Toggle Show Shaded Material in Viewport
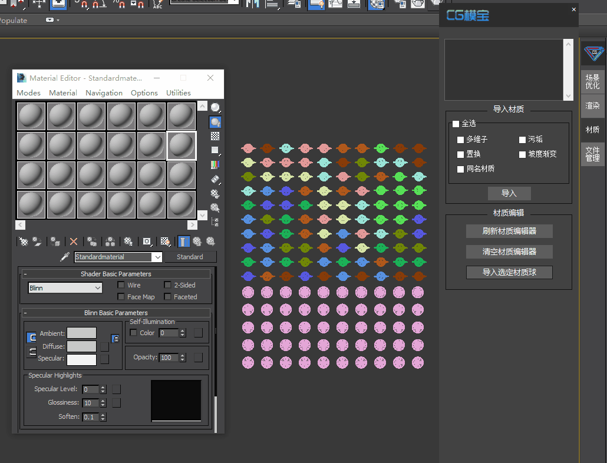The width and height of the screenshot is (607, 463). (166, 242)
